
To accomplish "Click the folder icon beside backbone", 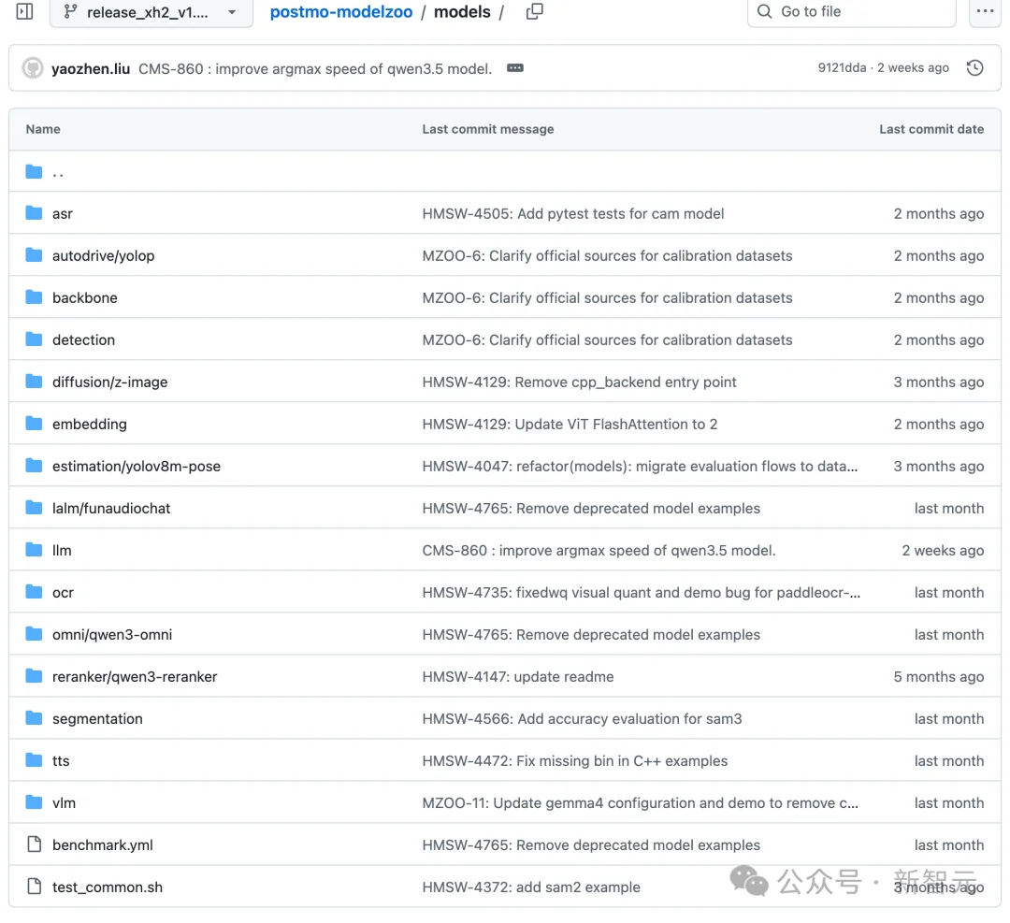I will coord(34,297).
